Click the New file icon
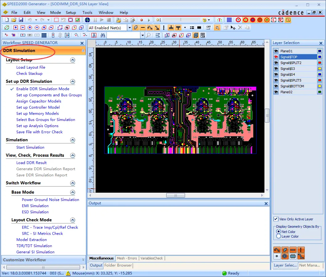 pyautogui.click(x=7, y=20)
